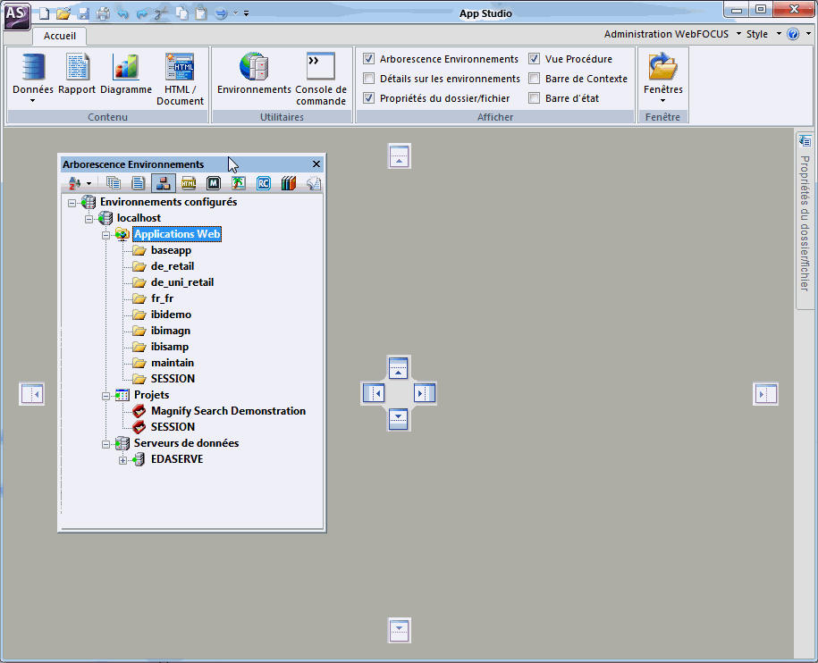818x663 pixels.
Task: Enable the Barre d'état checkbox
Action: 535,98
